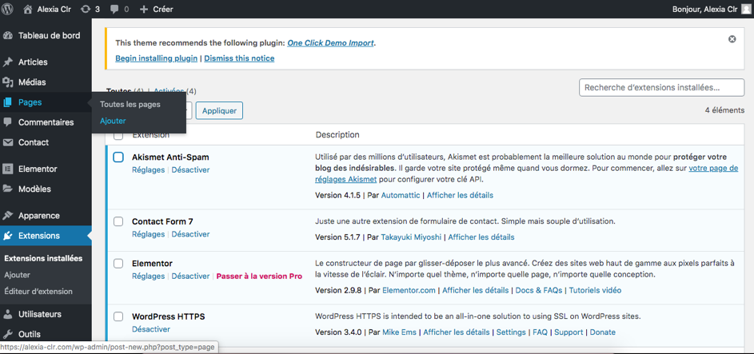The width and height of the screenshot is (754, 354).
Task: Click the Outils wrench icon
Action: pyautogui.click(x=8, y=334)
